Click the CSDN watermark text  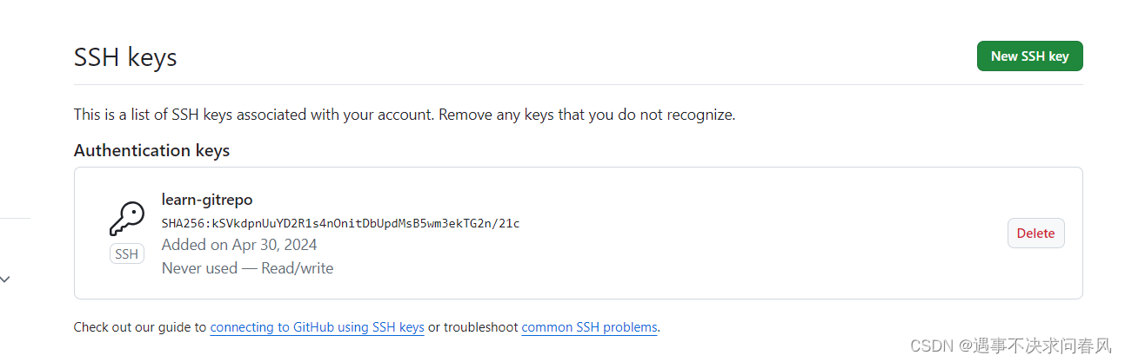coord(1010,346)
